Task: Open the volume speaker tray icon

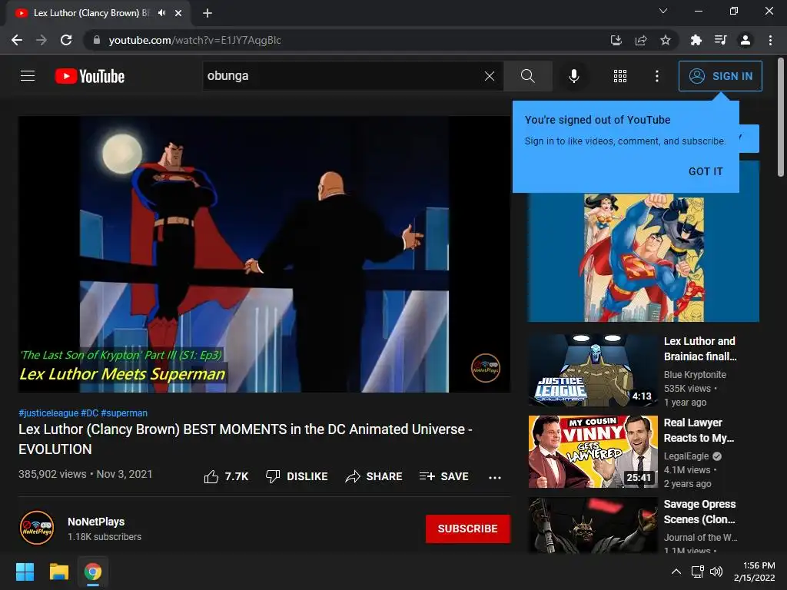Action: click(x=716, y=572)
